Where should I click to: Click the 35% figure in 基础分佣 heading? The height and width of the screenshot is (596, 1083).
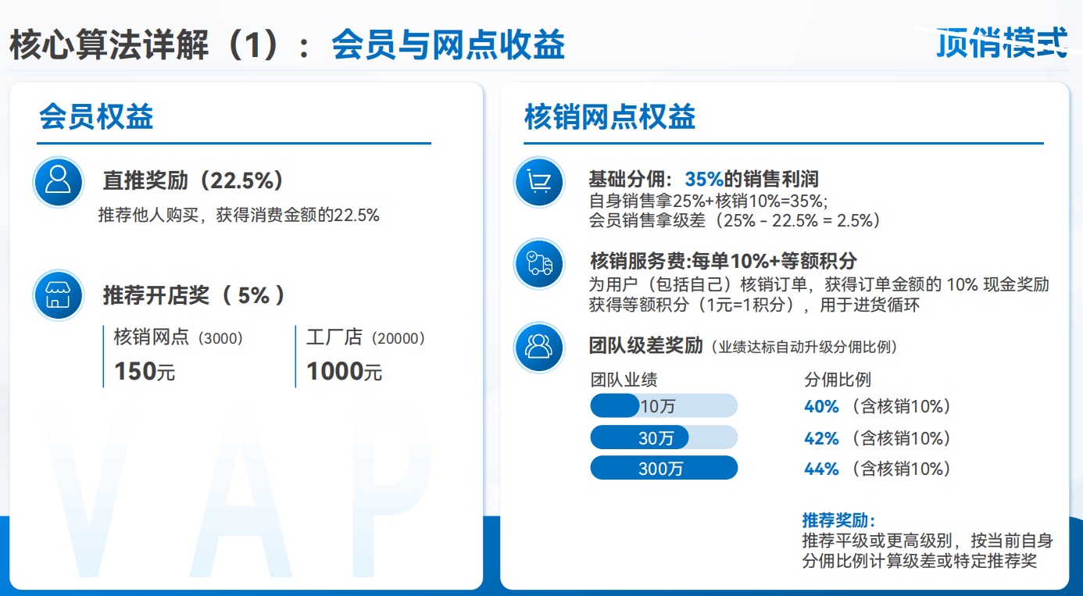tap(704, 179)
